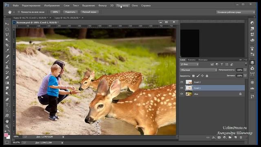Select the Pen tool
The height and width of the screenshot is (147, 261).
pyautogui.click(x=7, y=99)
